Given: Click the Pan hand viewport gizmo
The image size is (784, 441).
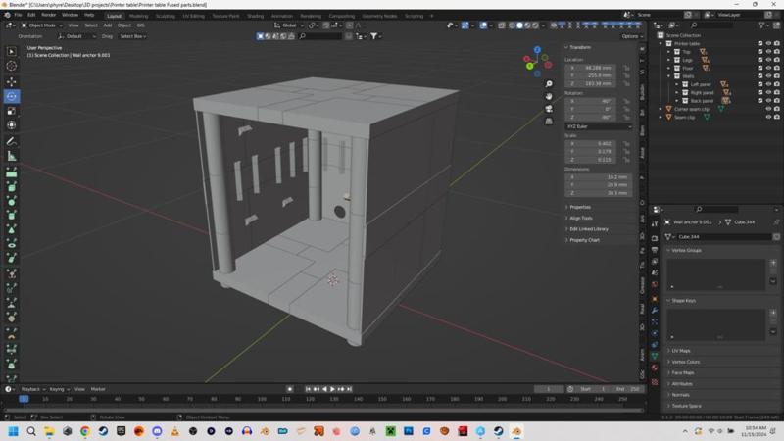Looking at the screenshot, I should tap(549, 96).
